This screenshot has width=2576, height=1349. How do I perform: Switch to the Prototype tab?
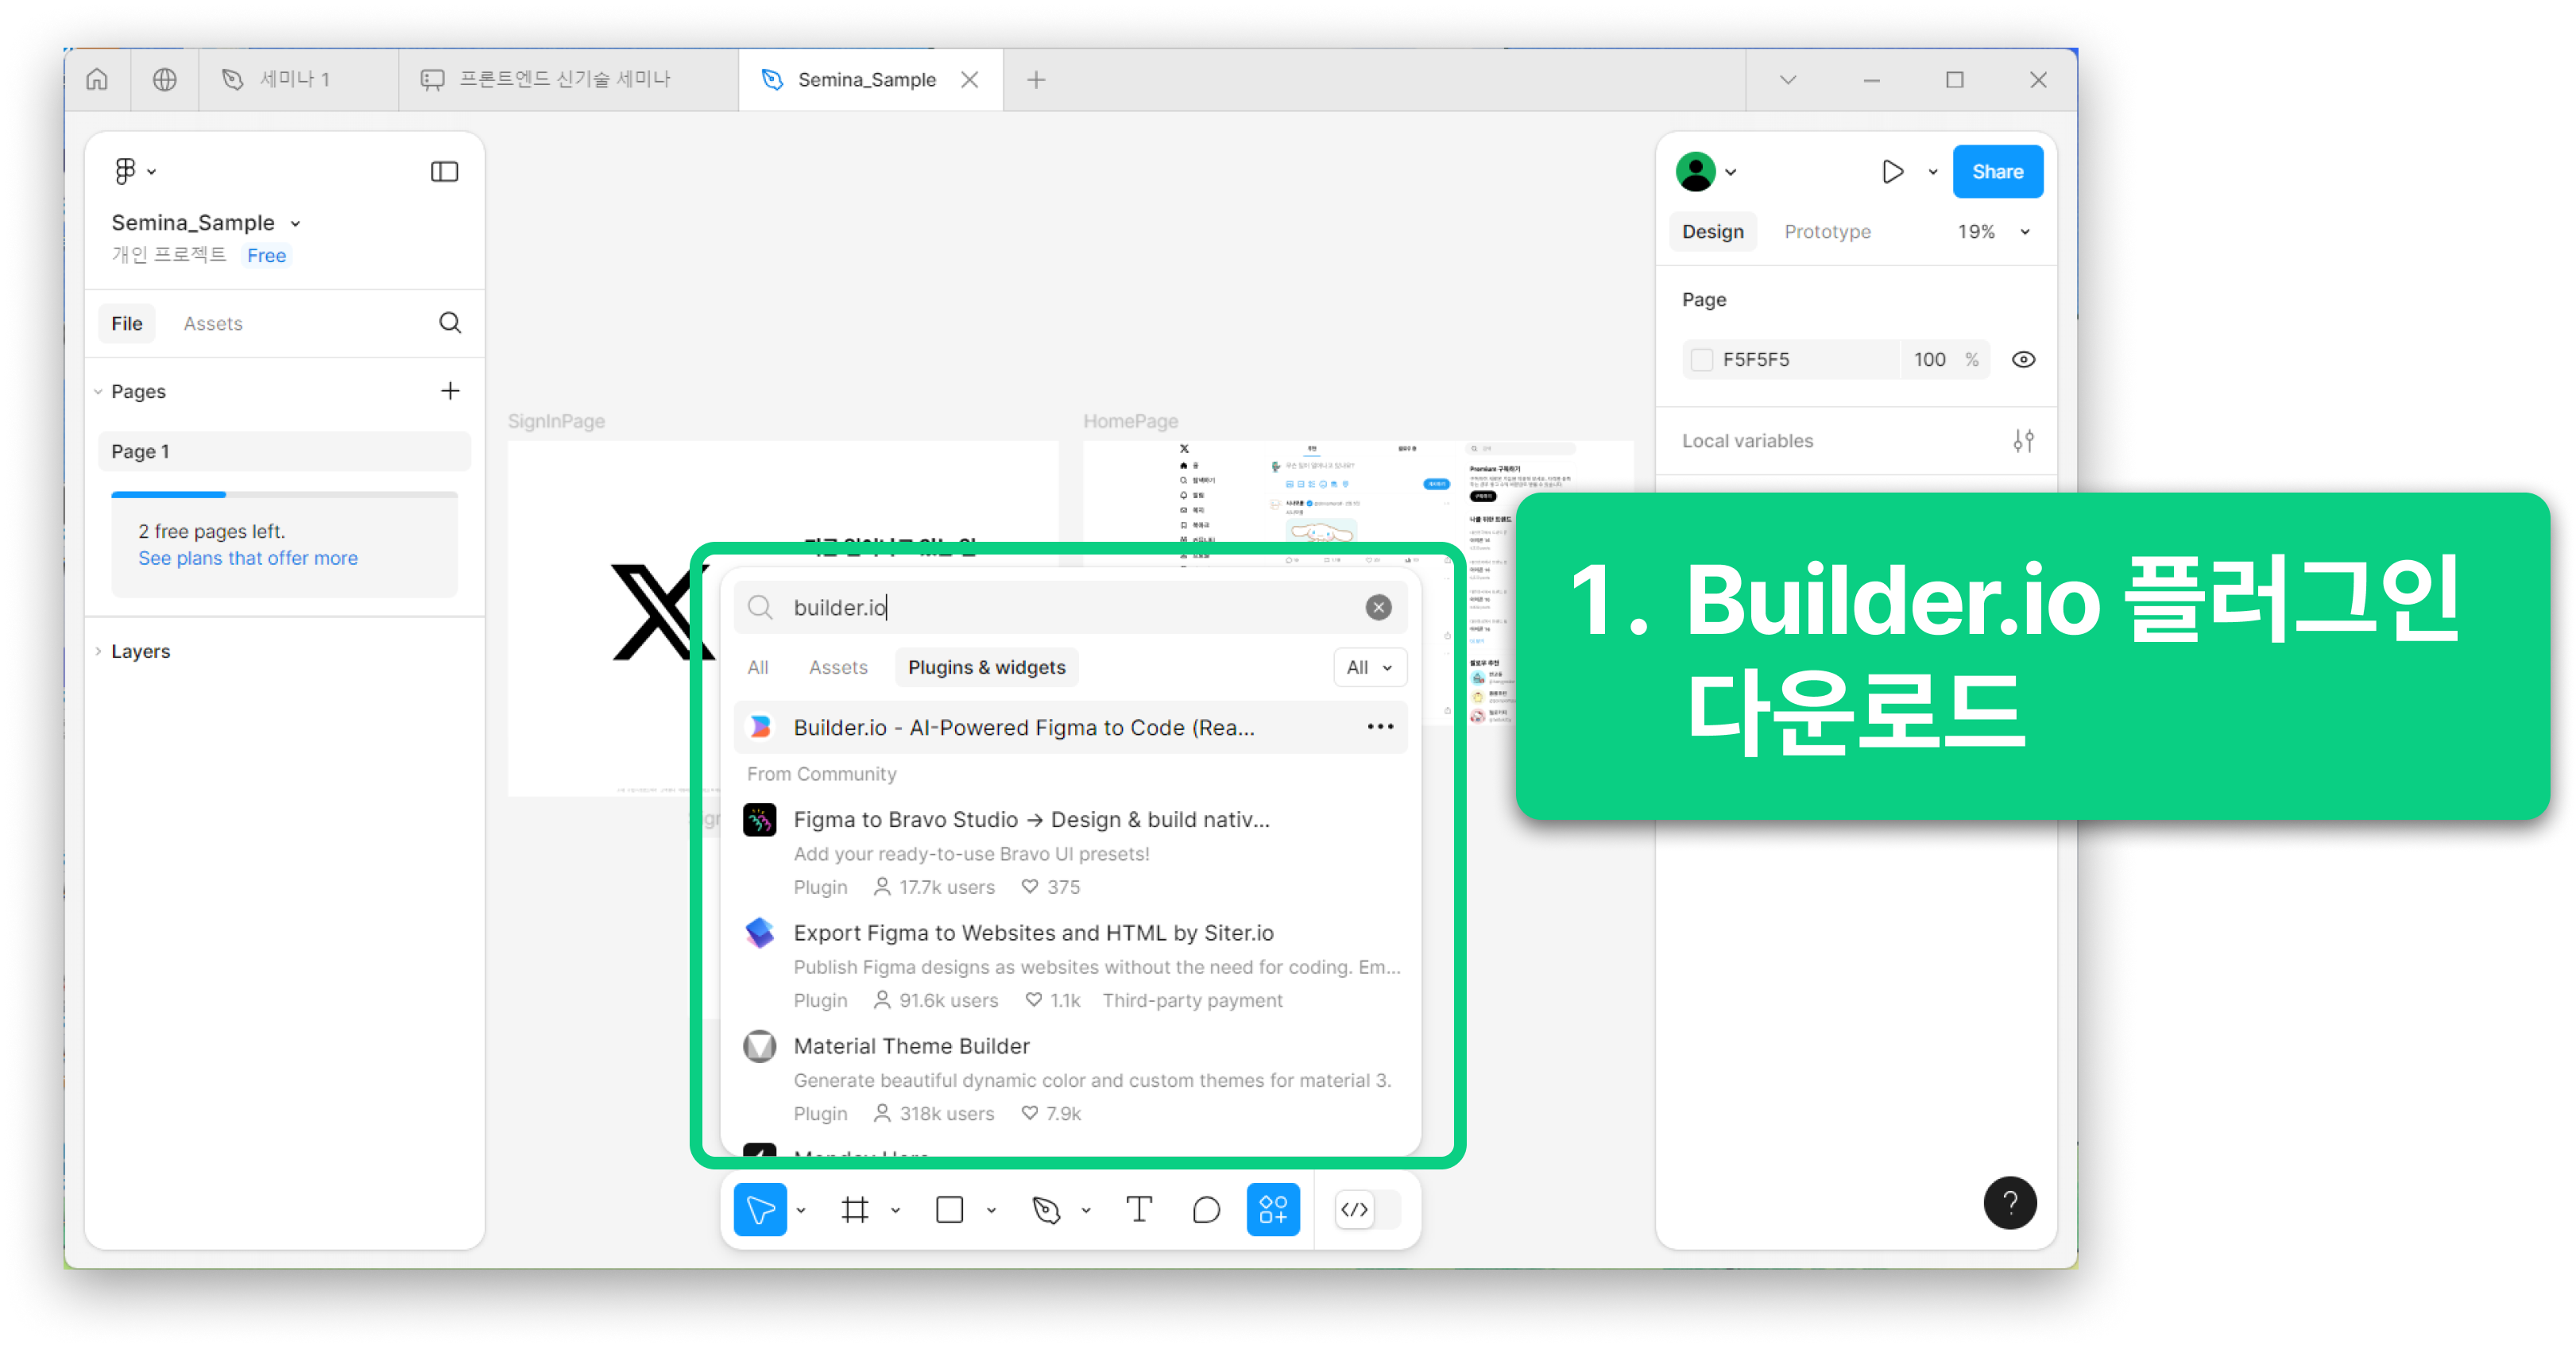coord(1827,231)
